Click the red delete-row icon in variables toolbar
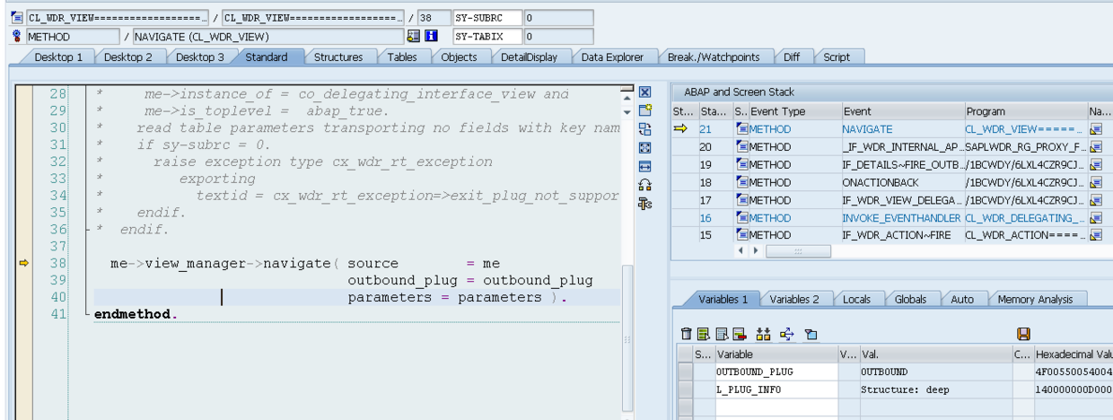The width and height of the screenshot is (1113, 420). 739,334
